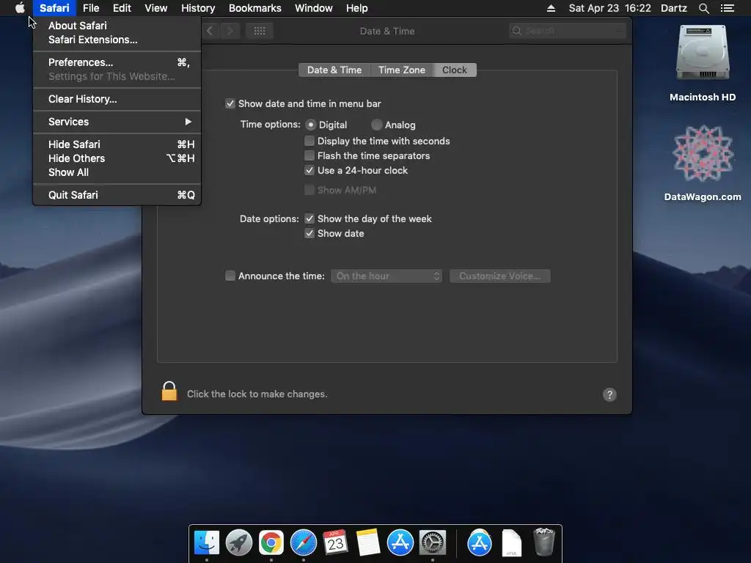The width and height of the screenshot is (751, 563).
Task: Open the HTML document icon in Dock
Action: (511, 542)
